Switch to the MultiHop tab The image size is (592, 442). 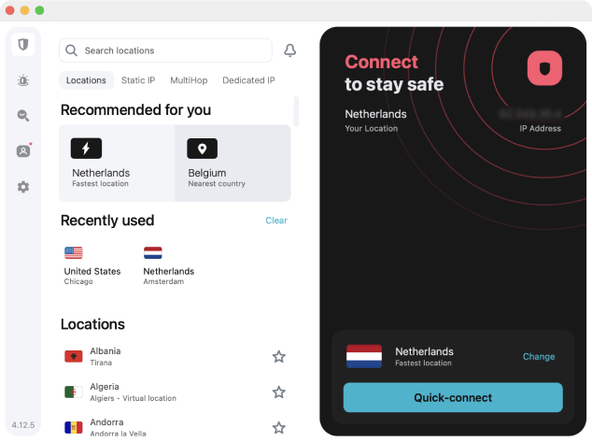pyautogui.click(x=189, y=80)
